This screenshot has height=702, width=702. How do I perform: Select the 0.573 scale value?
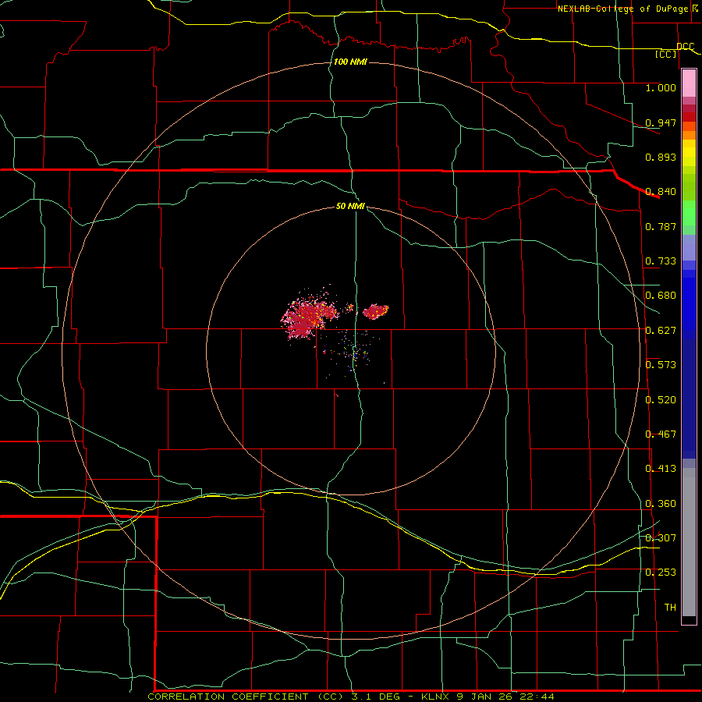pyautogui.click(x=661, y=364)
